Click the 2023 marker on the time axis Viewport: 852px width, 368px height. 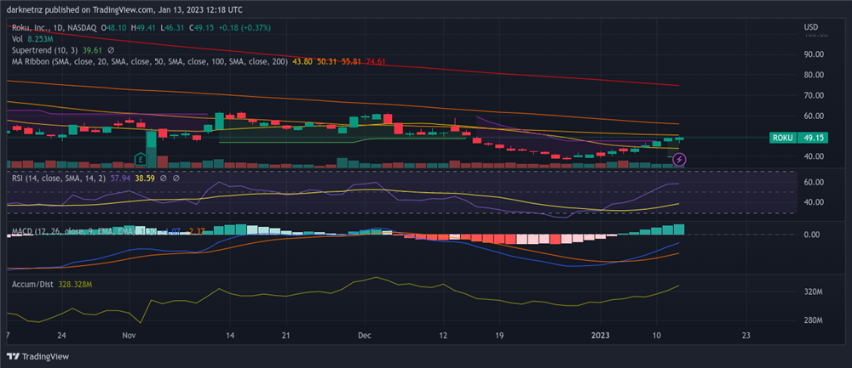602,335
